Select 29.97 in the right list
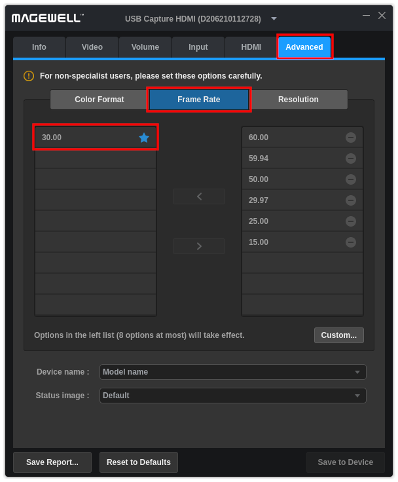Viewport: 398px width, 482px height. pos(302,200)
